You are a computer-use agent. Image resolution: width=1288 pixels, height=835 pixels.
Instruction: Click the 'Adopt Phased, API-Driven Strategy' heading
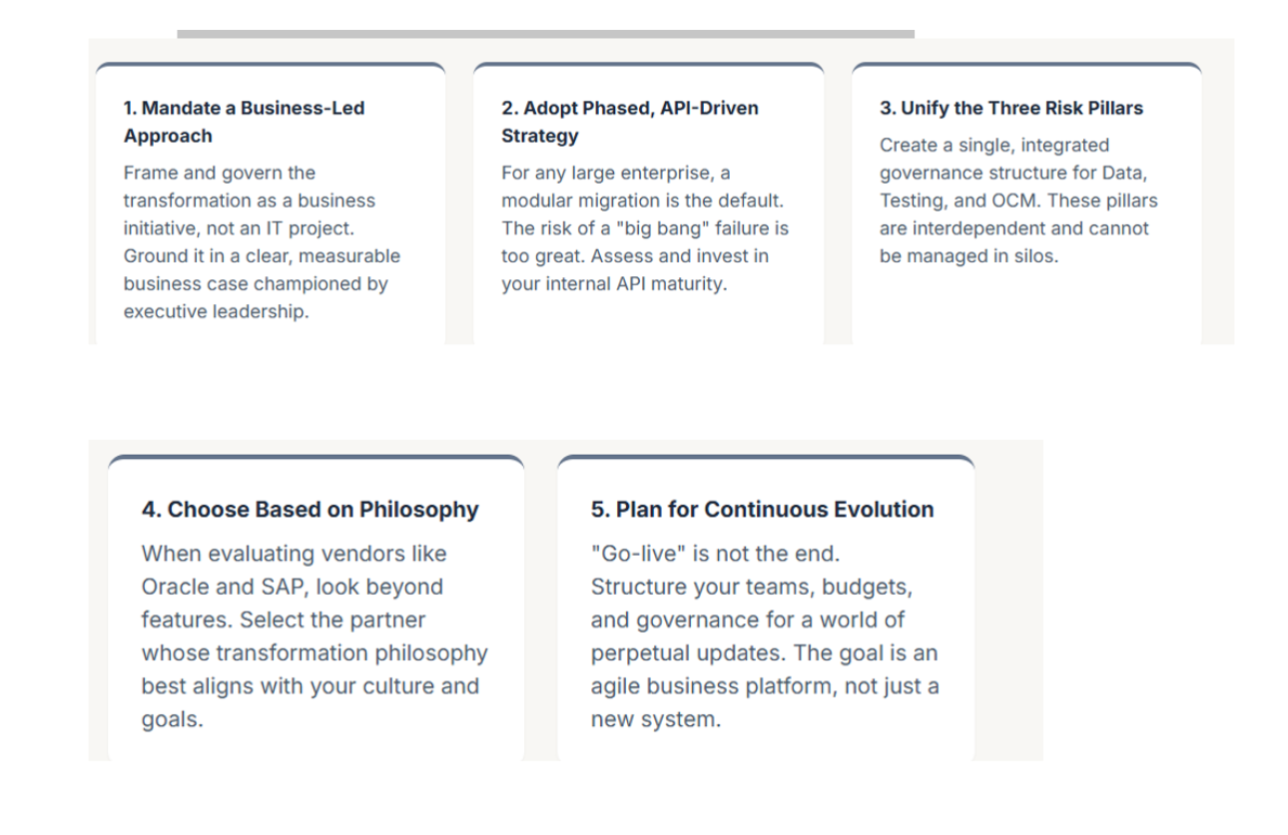pos(630,122)
